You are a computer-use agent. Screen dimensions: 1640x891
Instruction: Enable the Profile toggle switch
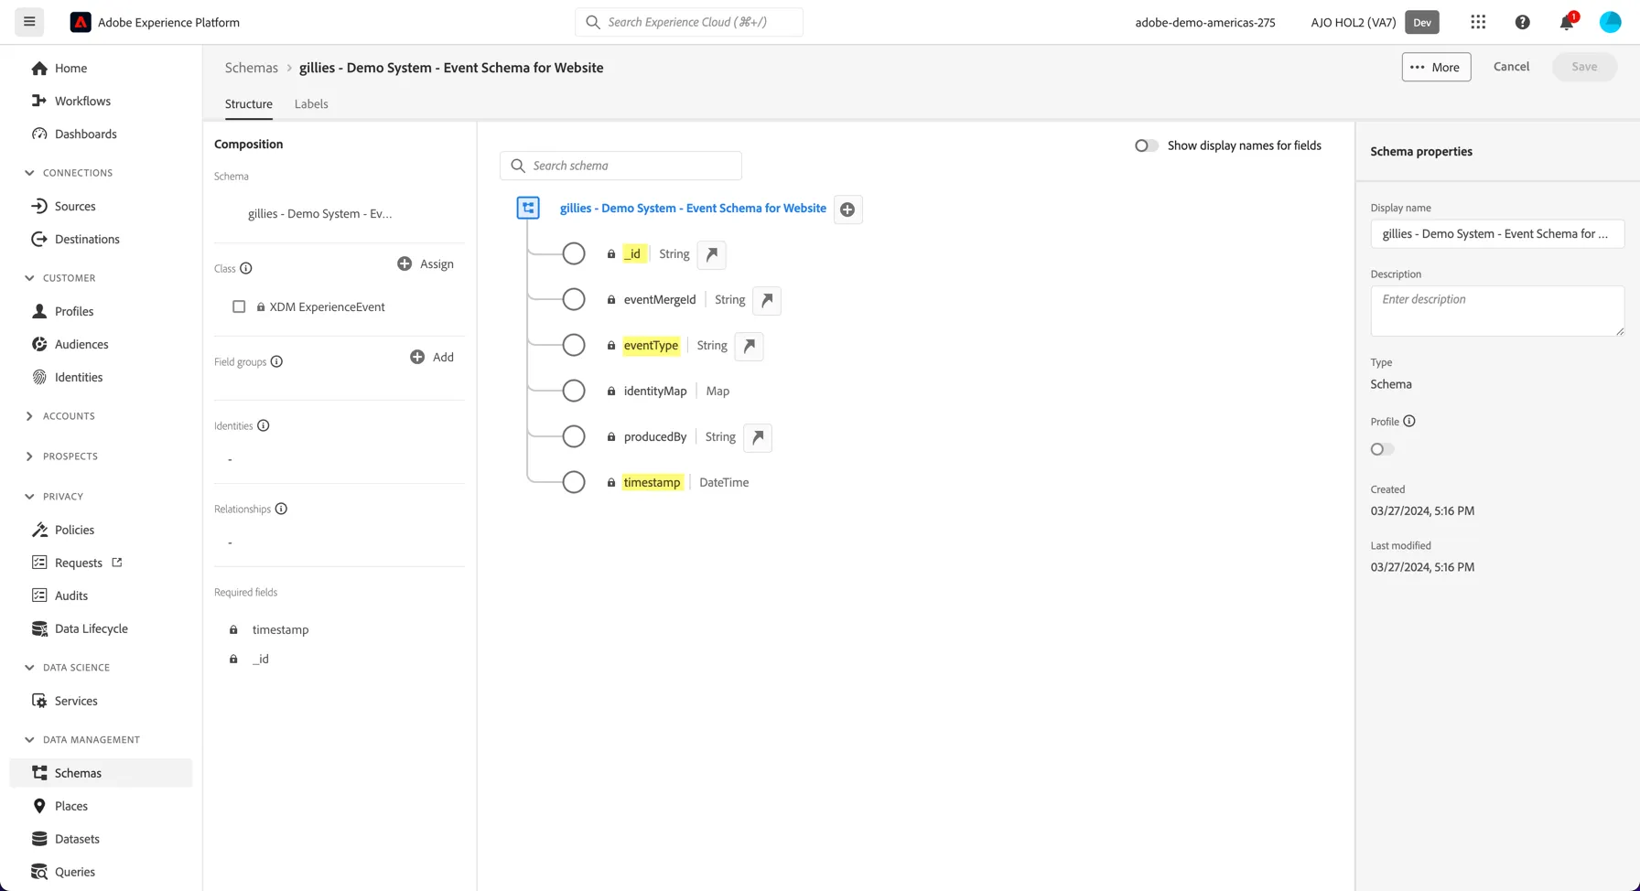coord(1382,449)
